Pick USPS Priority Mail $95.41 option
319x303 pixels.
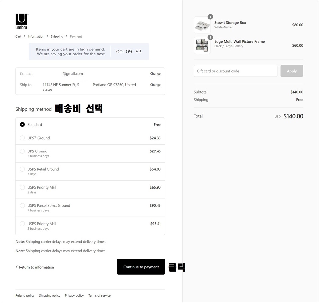coord(22,224)
